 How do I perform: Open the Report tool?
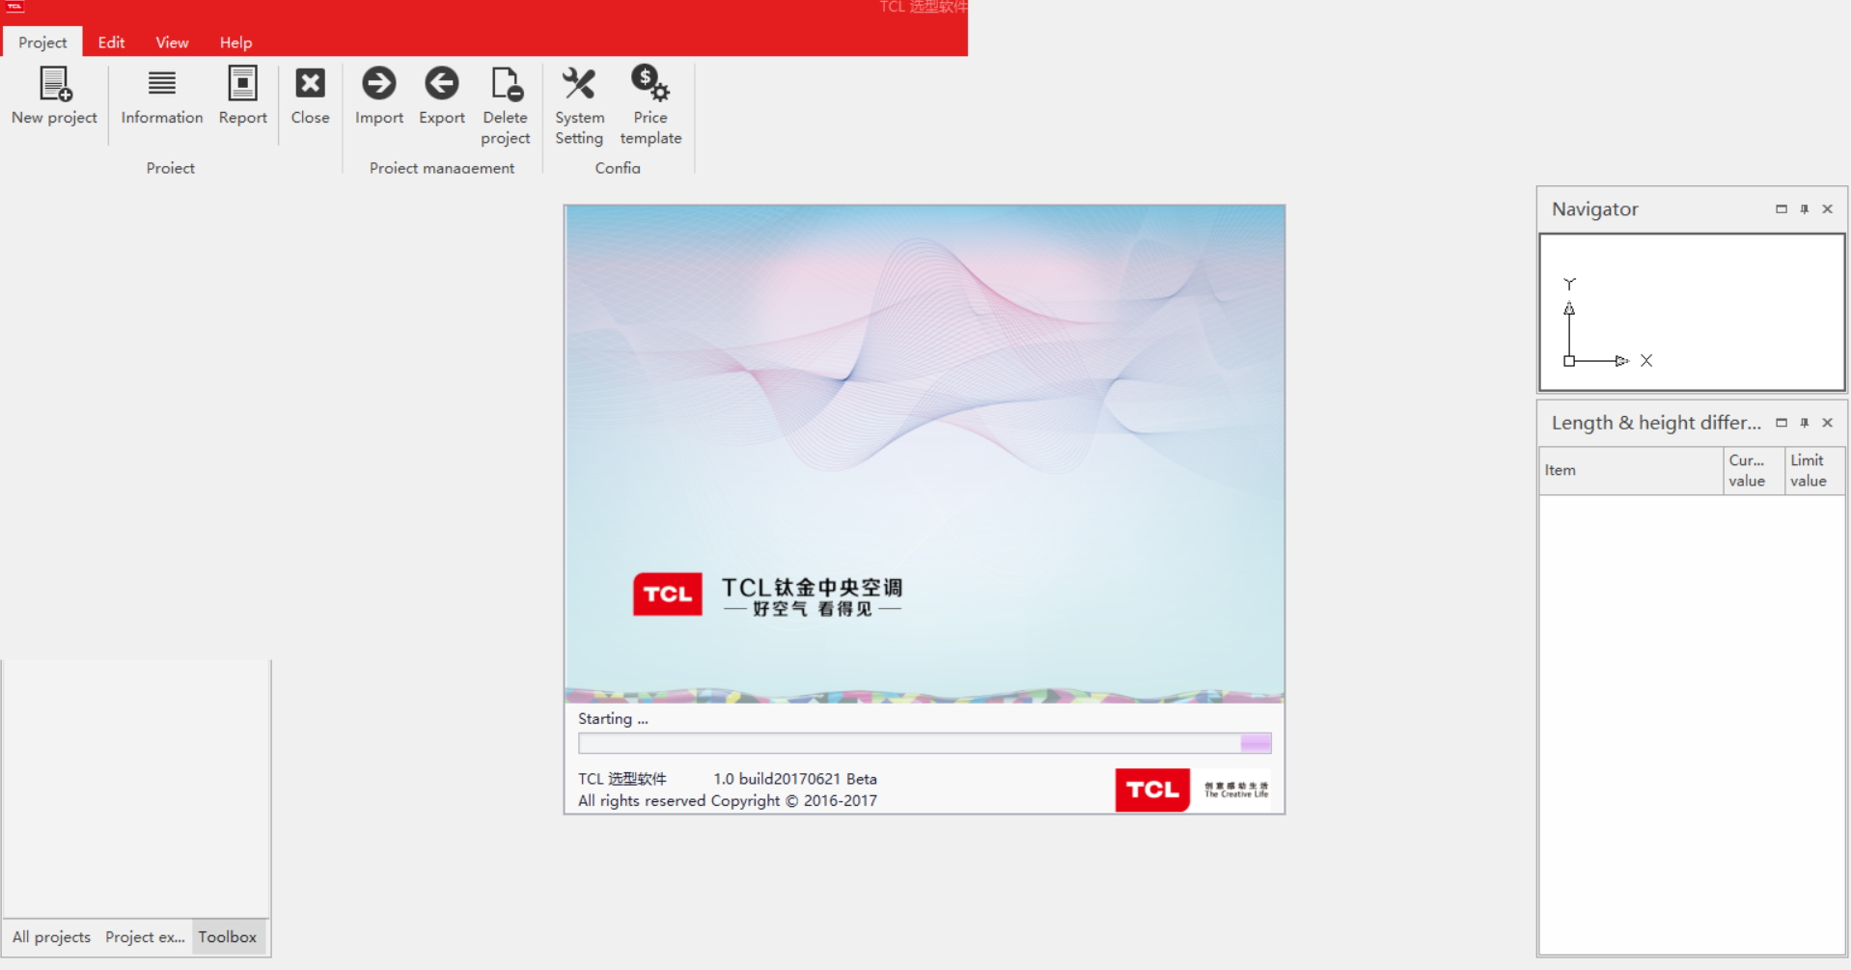242,96
